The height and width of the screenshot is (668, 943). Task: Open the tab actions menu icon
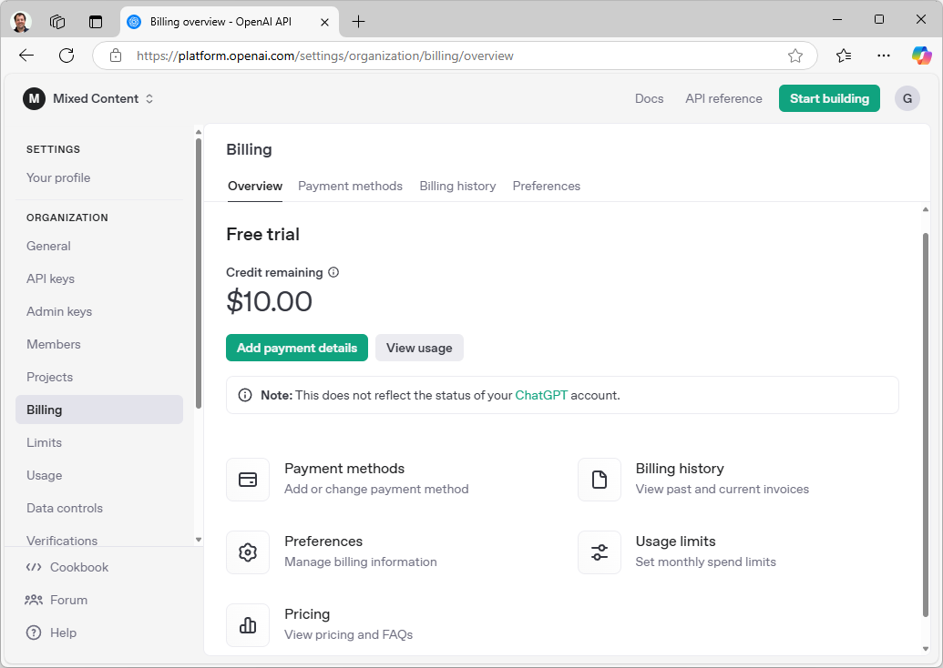click(x=96, y=22)
